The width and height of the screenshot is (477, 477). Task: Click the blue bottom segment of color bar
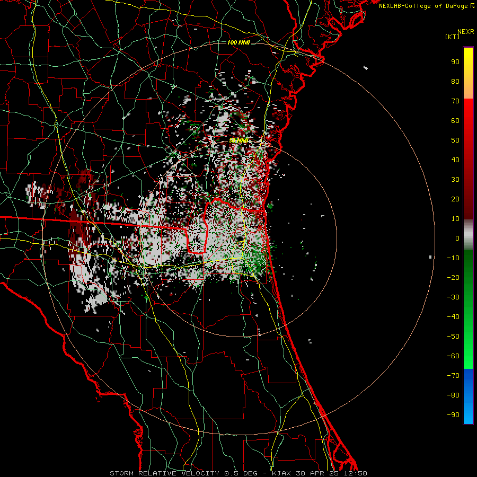point(468,396)
